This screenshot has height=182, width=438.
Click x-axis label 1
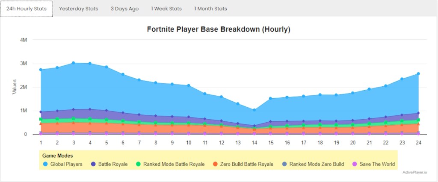(x=41, y=143)
